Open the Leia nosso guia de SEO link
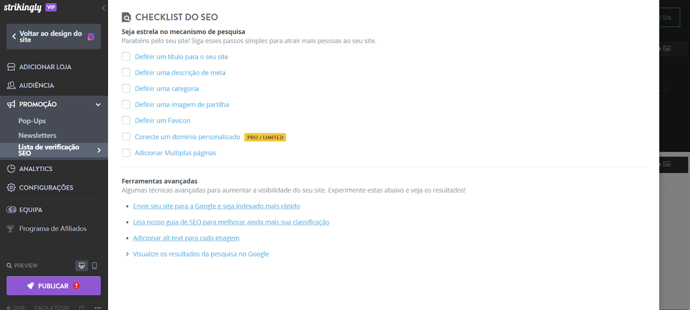The height and width of the screenshot is (310, 690). click(231, 222)
